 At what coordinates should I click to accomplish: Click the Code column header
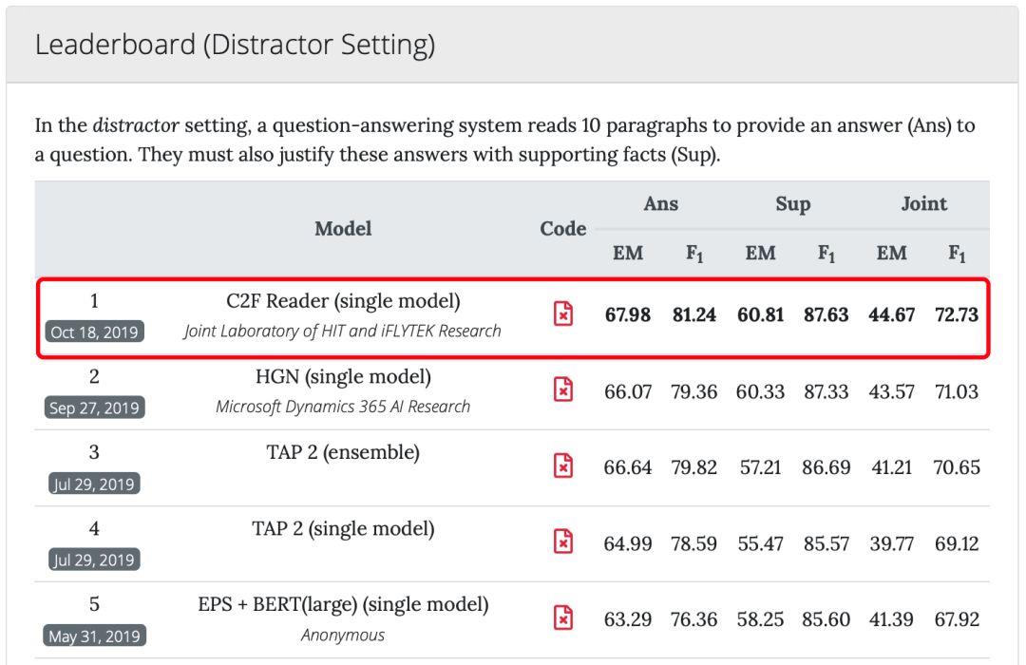[x=563, y=229]
